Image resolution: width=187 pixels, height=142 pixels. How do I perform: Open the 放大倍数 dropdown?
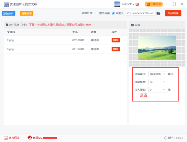tap(157, 90)
